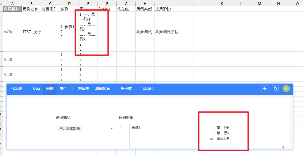Switch to the 仪表盘 tab
Viewport: 303px width, 155px height.
point(17,88)
